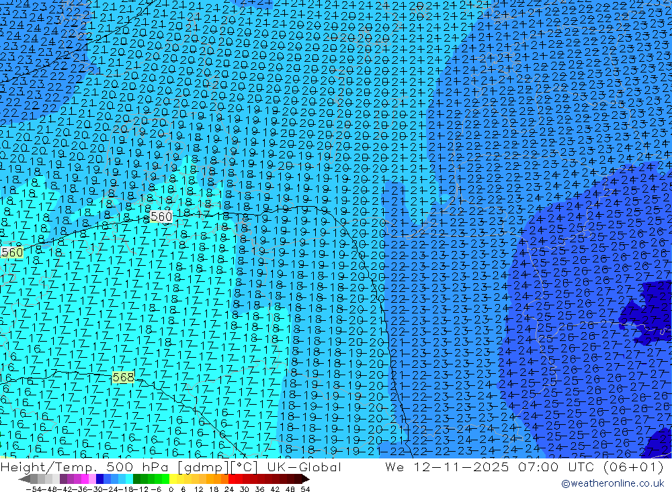Pick the dark green legend swatch near -12
This screenshot has height=492, width=672.
(x=136, y=479)
